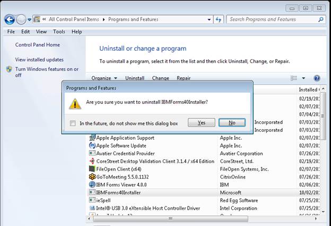The width and height of the screenshot is (331, 226).
Task: Select FileOpen Client (x64) entry
Action: (119, 169)
